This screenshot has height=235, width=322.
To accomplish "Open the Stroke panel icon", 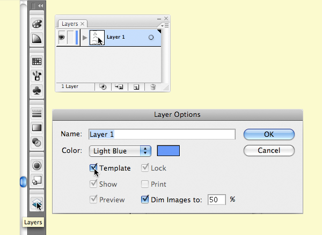I will (37, 113).
